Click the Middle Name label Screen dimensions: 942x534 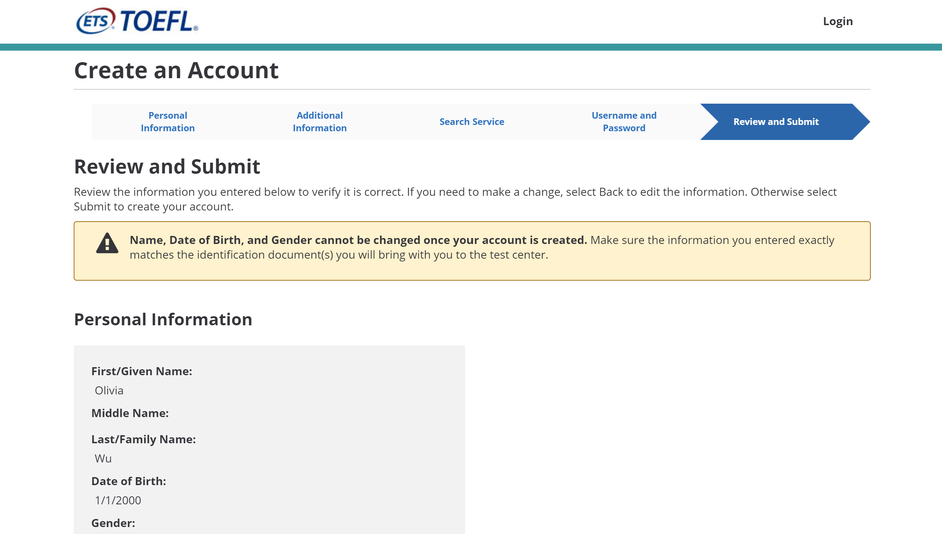[x=130, y=413]
